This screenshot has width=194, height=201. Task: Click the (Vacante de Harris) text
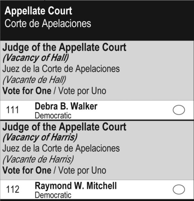point(39,159)
